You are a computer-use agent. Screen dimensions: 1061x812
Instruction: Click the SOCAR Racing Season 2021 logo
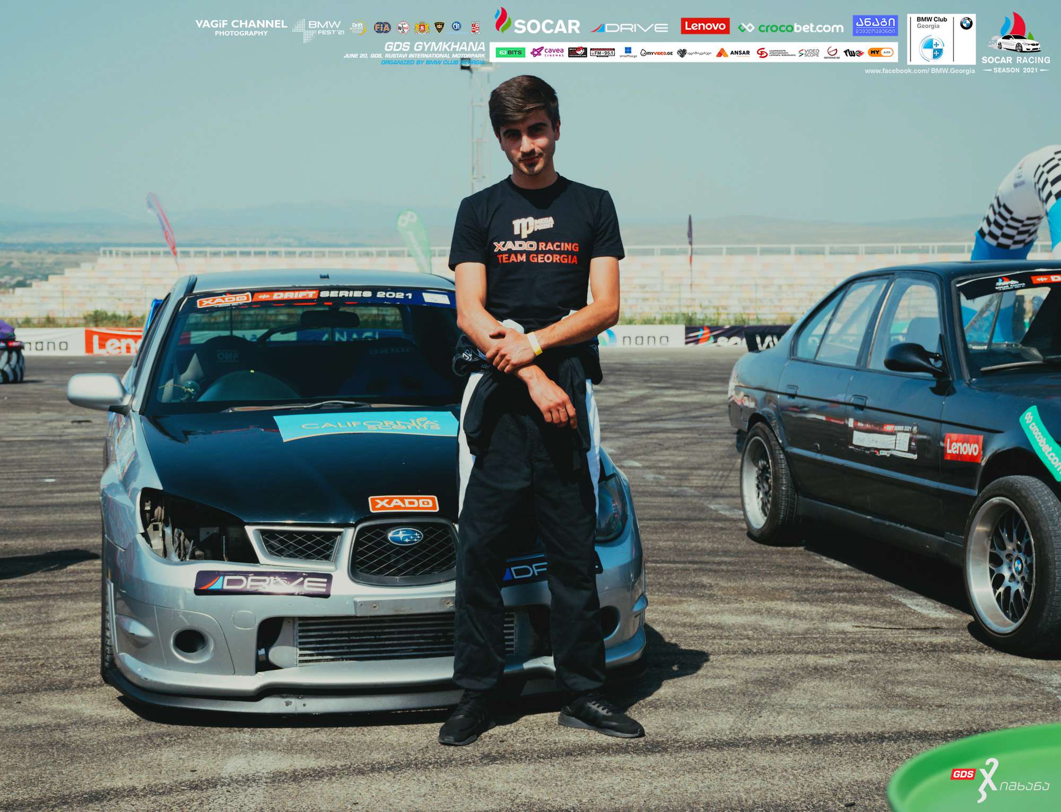(1015, 44)
